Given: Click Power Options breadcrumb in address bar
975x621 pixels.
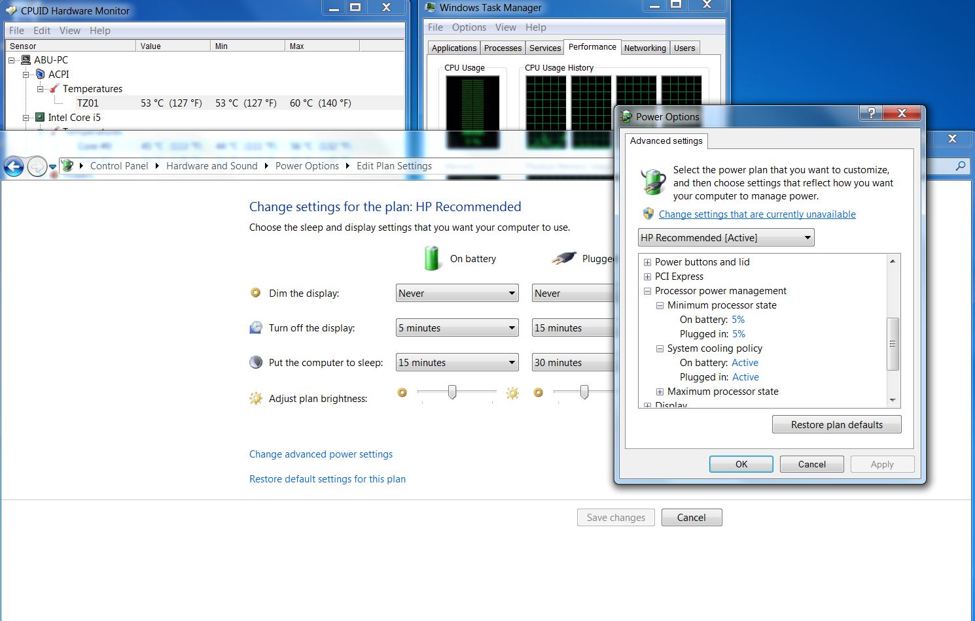Looking at the screenshot, I should point(307,166).
